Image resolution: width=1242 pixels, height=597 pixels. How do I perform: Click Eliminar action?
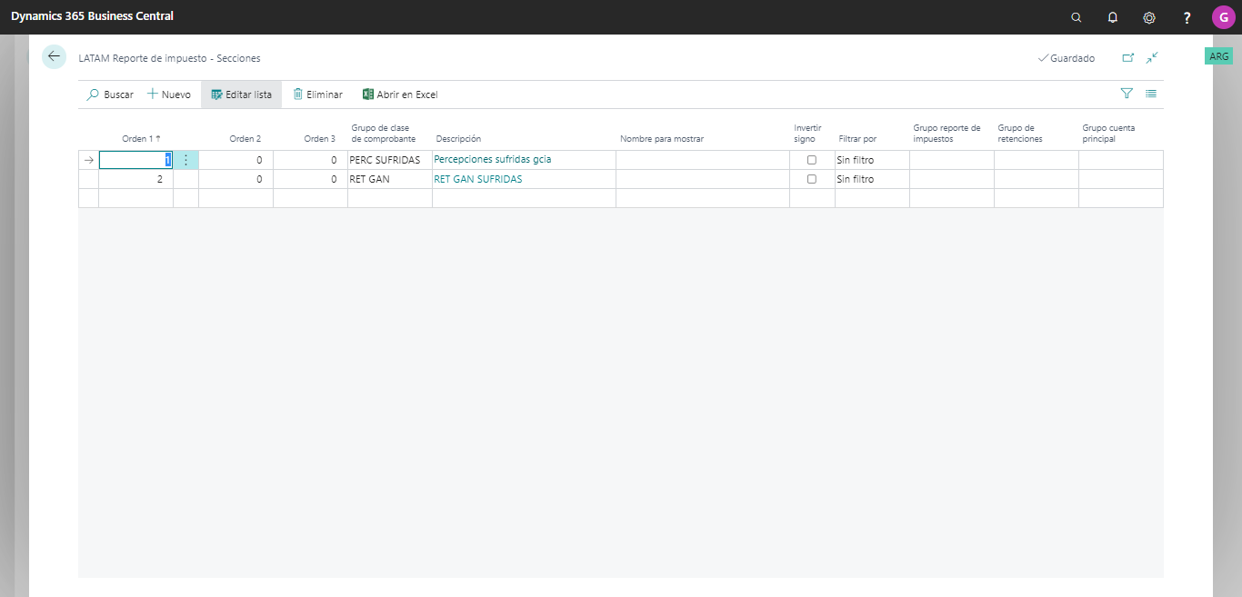click(x=317, y=95)
